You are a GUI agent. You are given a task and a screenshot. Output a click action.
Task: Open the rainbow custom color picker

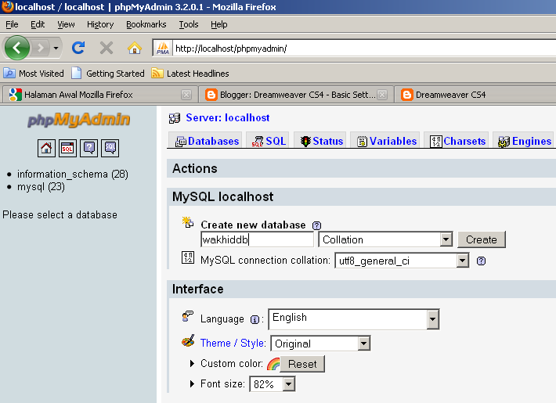pos(273,364)
